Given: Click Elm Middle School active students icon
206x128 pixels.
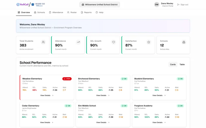Looking at the screenshot, I should (109, 117).
